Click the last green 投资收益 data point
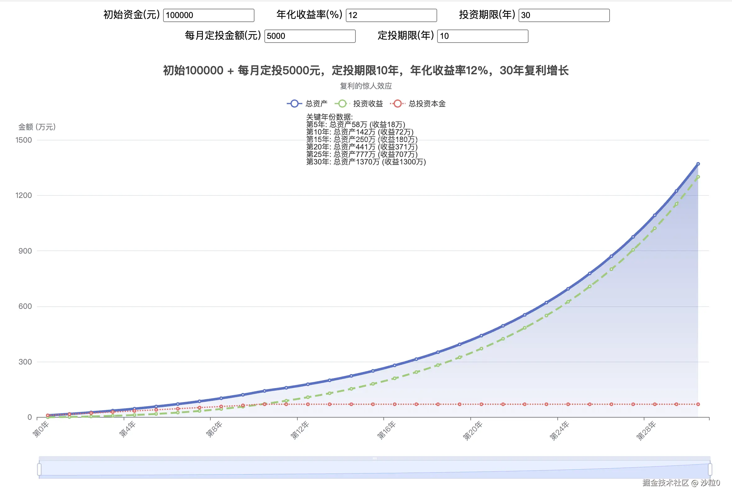 click(x=698, y=177)
